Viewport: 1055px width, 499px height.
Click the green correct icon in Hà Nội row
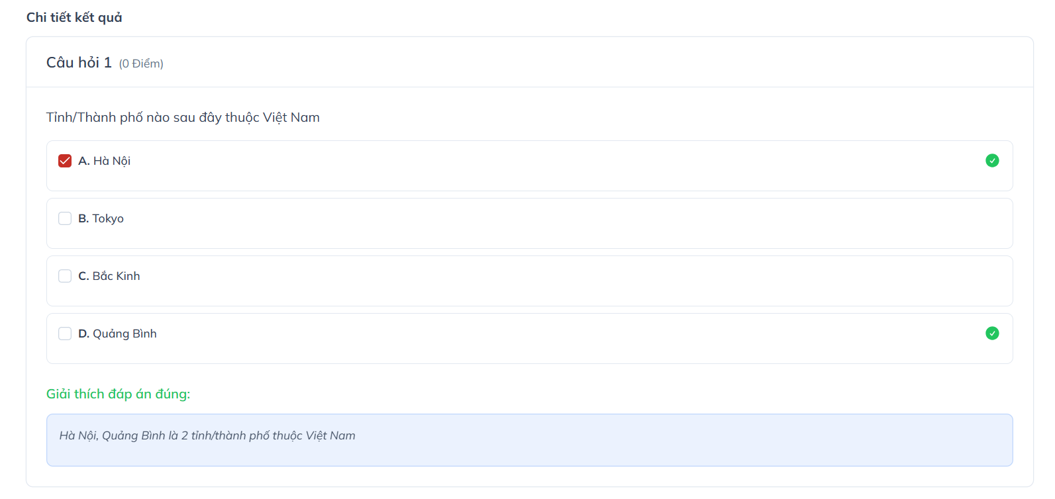992,161
